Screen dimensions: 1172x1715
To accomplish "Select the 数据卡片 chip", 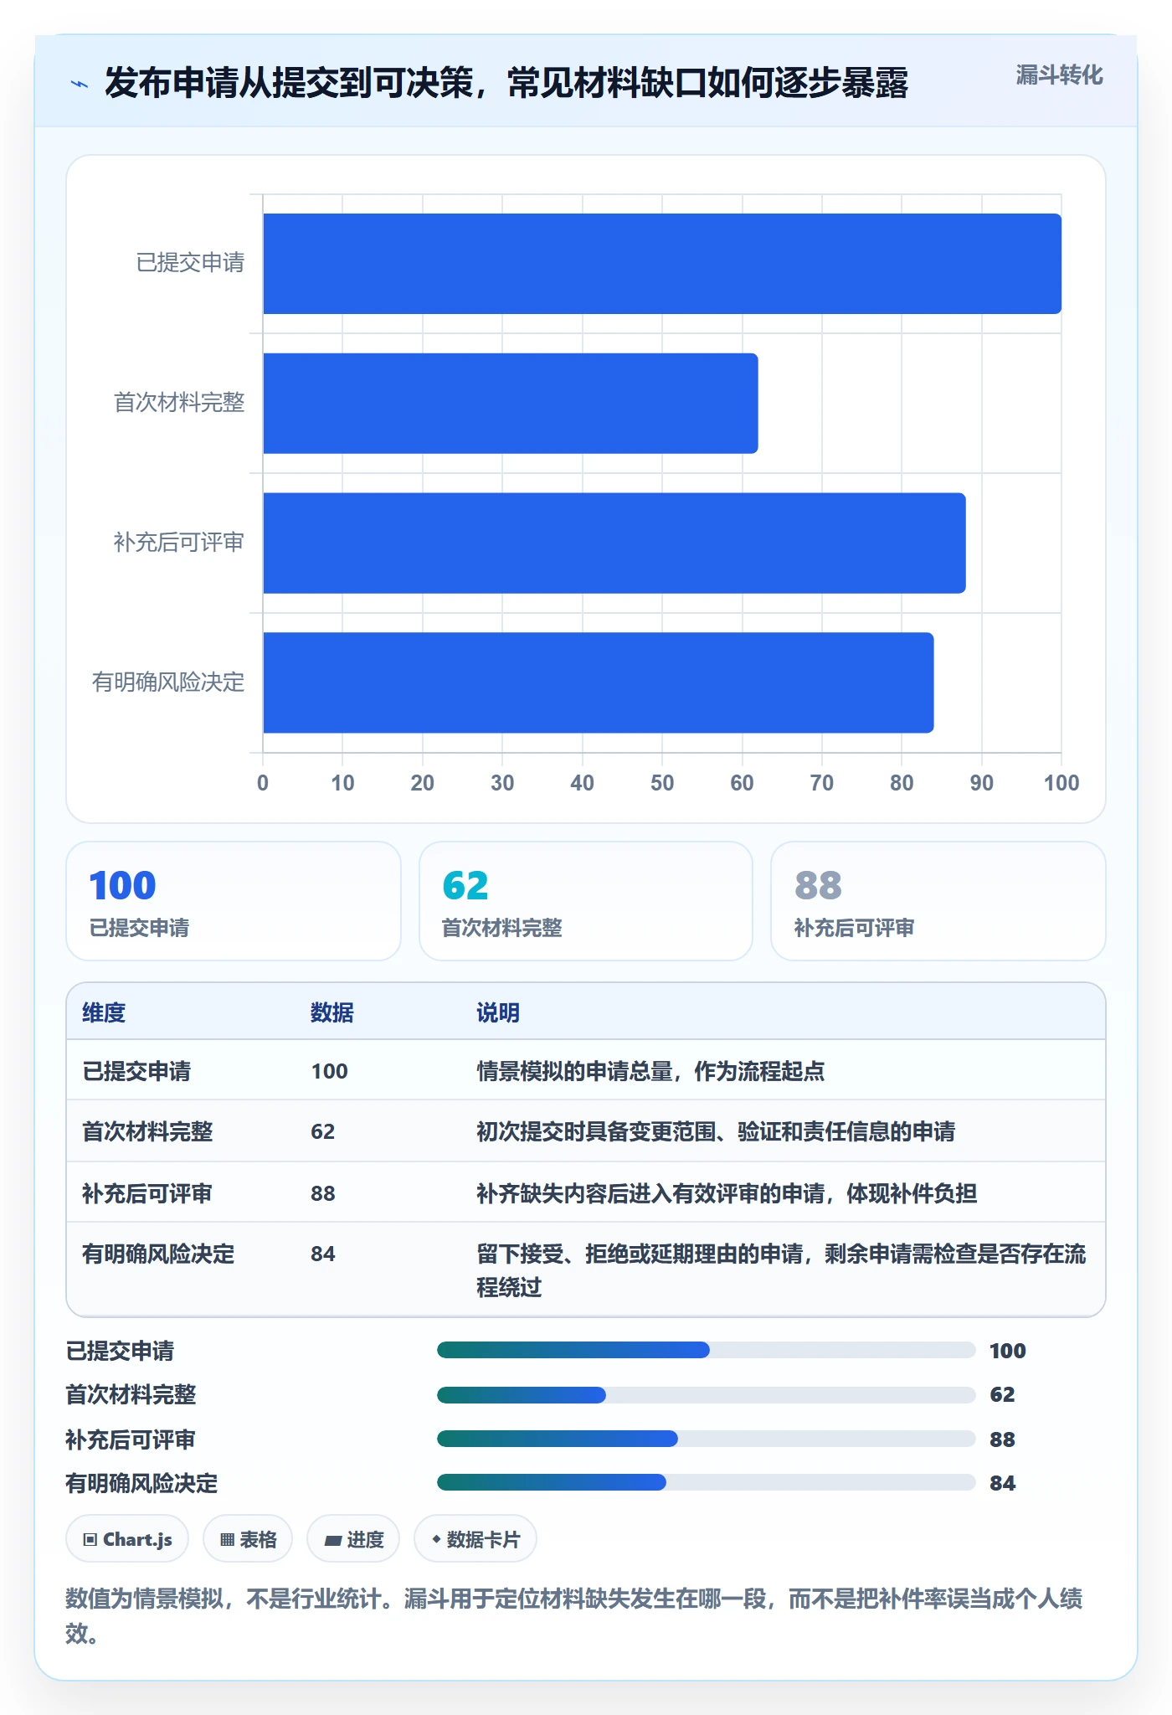I will 475,1539.
